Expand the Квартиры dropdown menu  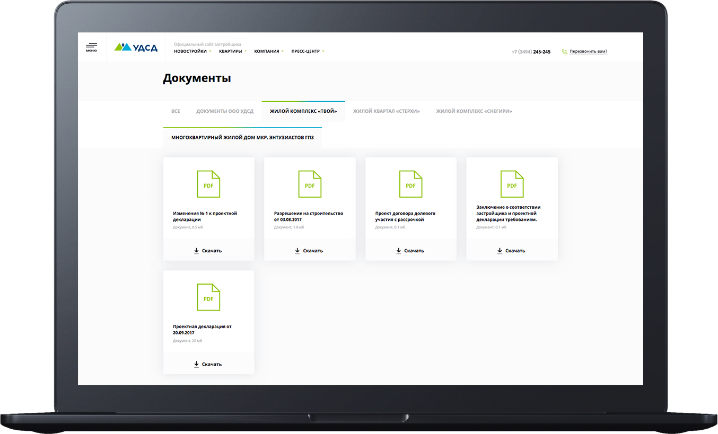click(232, 51)
